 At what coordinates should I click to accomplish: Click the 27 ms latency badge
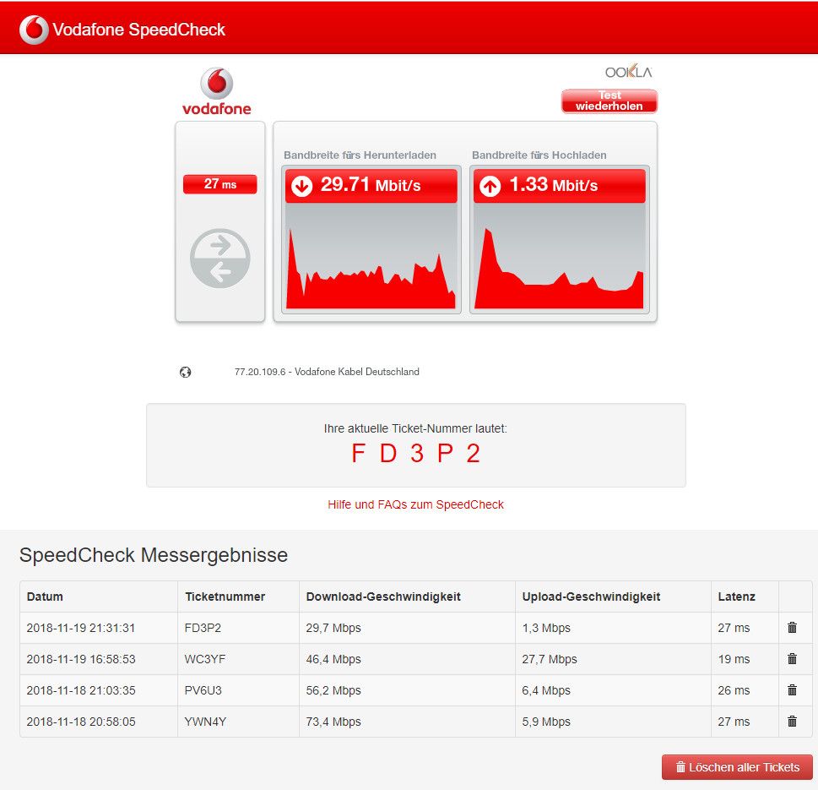(220, 184)
